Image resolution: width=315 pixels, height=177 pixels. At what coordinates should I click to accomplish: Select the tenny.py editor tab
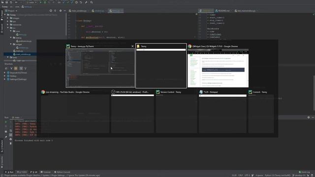[x=116, y=11]
